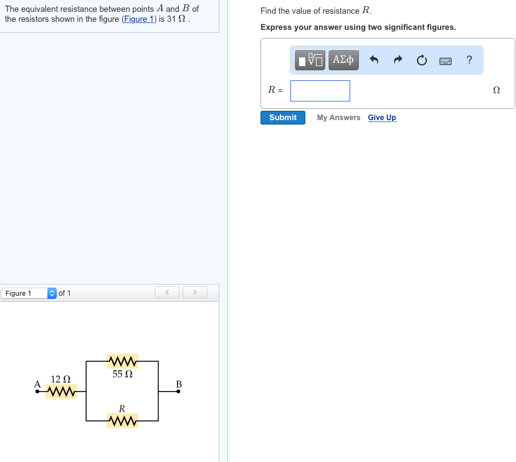This screenshot has height=462, width=516.
Task: Open the math templates menu in equation editor
Action: (x=308, y=60)
